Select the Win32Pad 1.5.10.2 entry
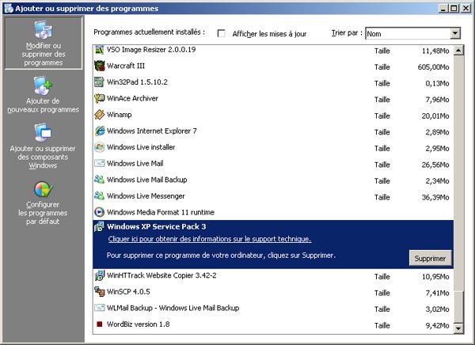Image resolution: width=475 pixels, height=345 pixels. coord(137,82)
